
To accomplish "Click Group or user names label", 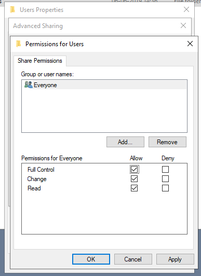I will pyautogui.click(x=47, y=74).
